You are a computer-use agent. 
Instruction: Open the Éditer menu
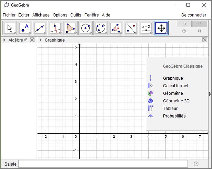tap(24, 15)
